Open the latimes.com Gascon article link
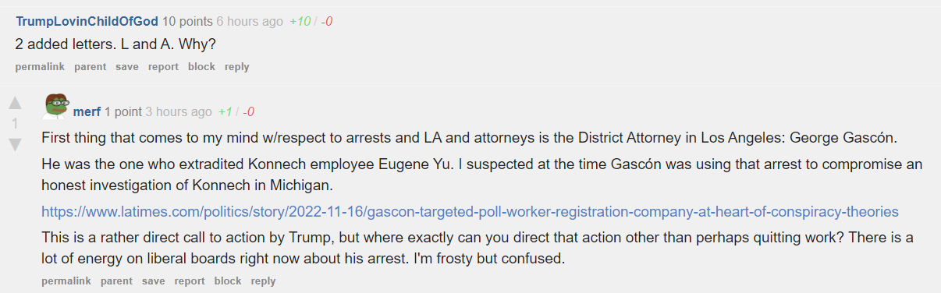The image size is (941, 293). click(470, 211)
